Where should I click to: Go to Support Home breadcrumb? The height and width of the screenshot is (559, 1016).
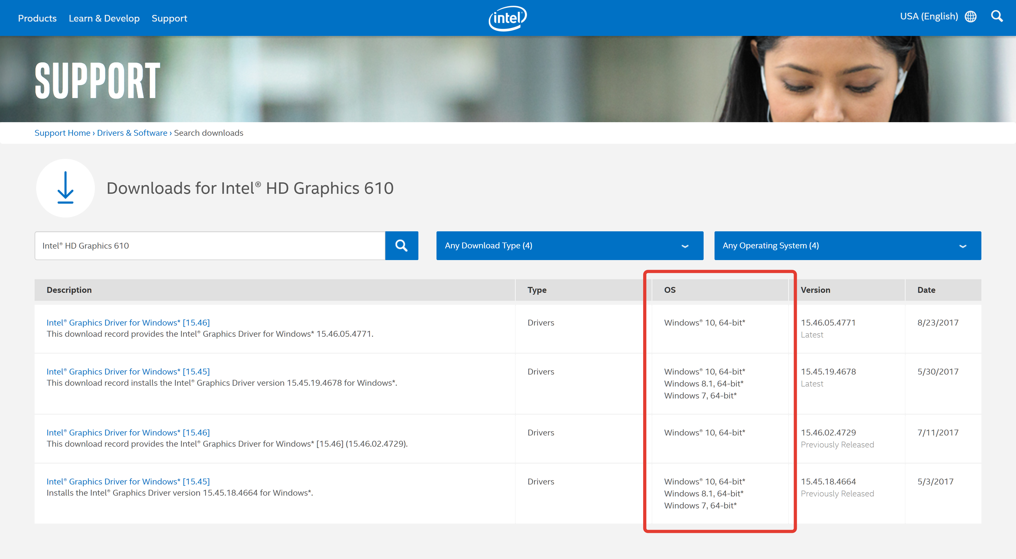point(62,133)
